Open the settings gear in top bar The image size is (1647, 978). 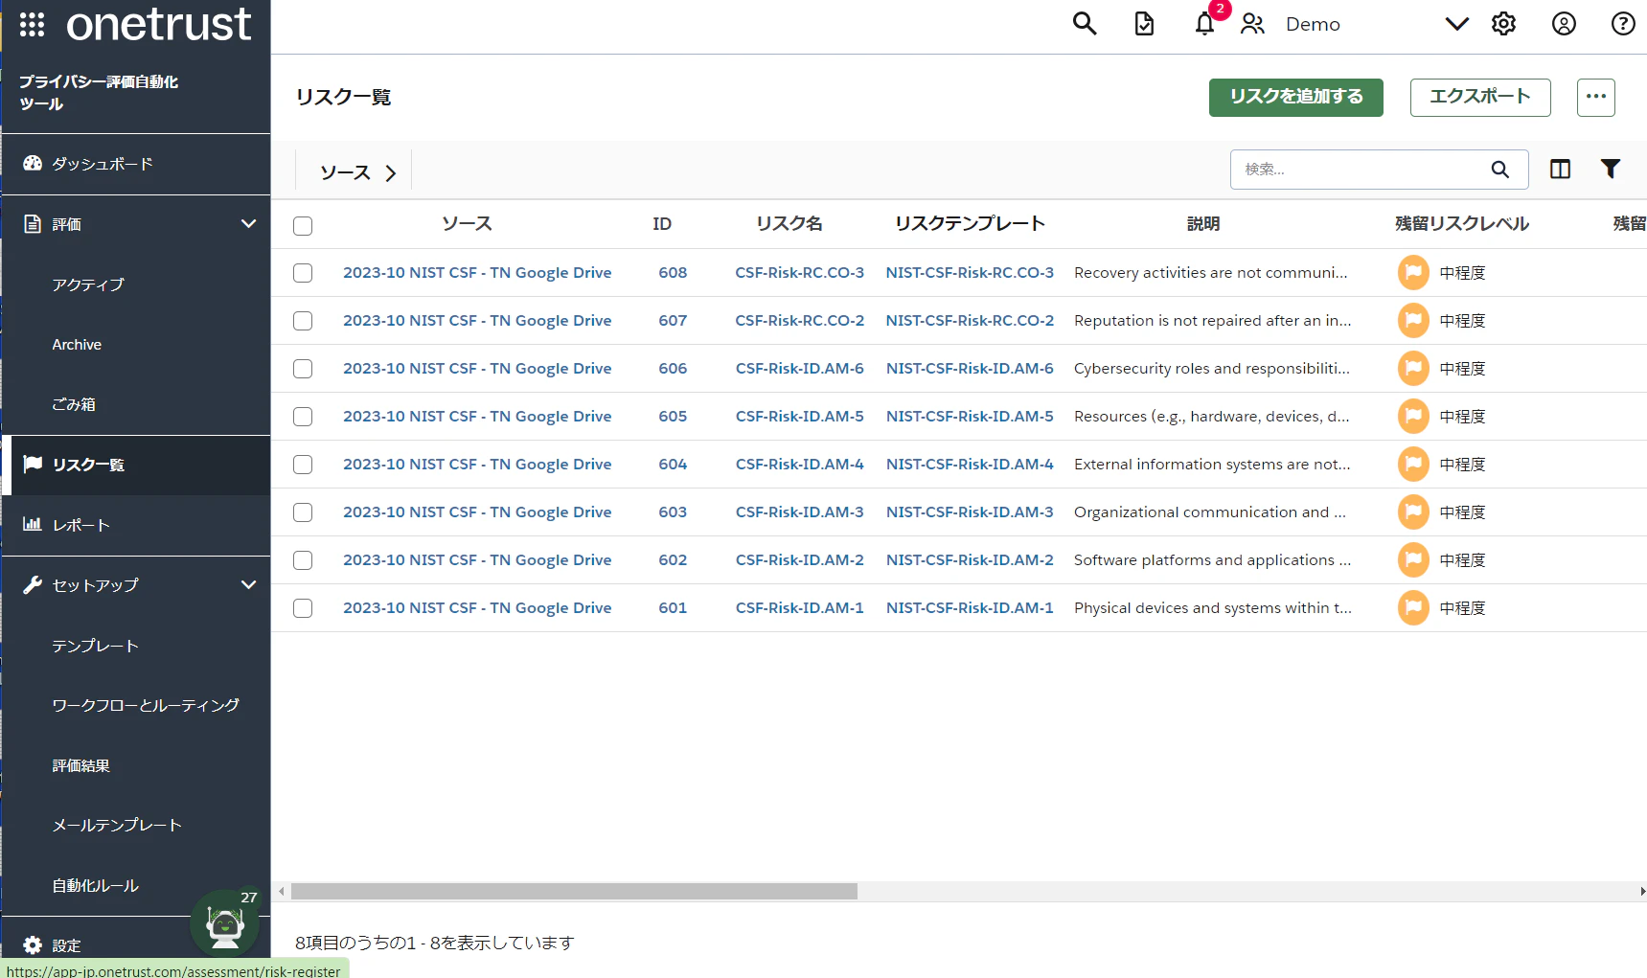[x=1503, y=23]
